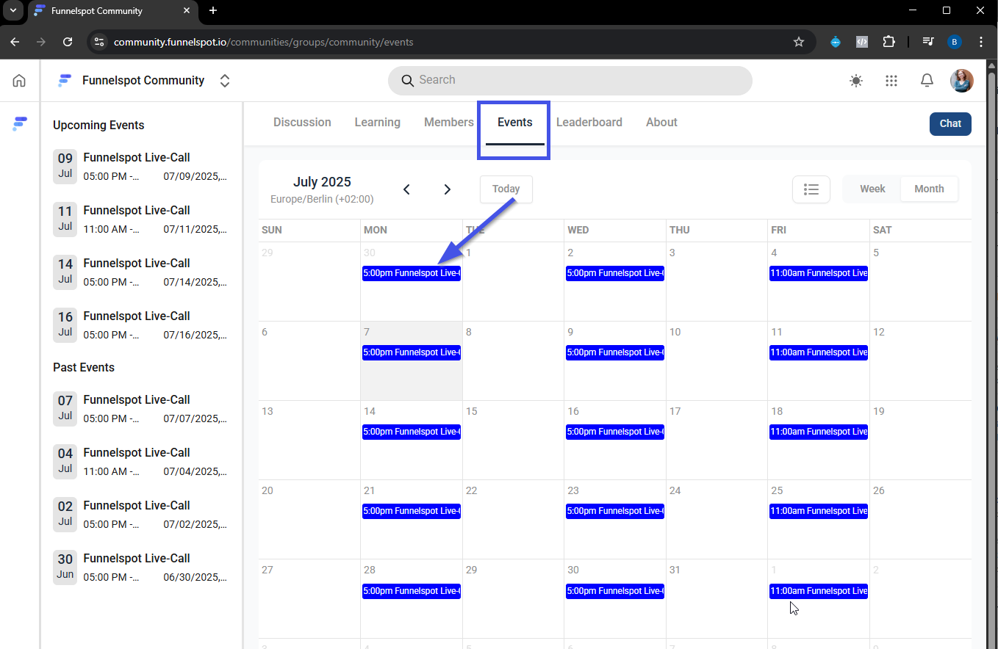The height and width of the screenshot is (649, 998).
Task: Click the Europe/Berlin timezone label
Action: [322, 199]
